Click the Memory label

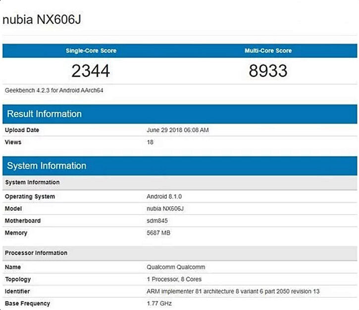(16, 233)
